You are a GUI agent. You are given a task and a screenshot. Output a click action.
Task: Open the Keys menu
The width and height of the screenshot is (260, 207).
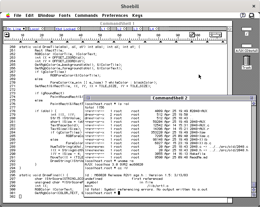tap(137, 16)
